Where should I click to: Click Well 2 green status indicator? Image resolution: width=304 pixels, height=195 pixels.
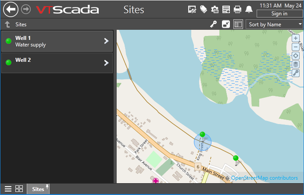click(8, 63)
